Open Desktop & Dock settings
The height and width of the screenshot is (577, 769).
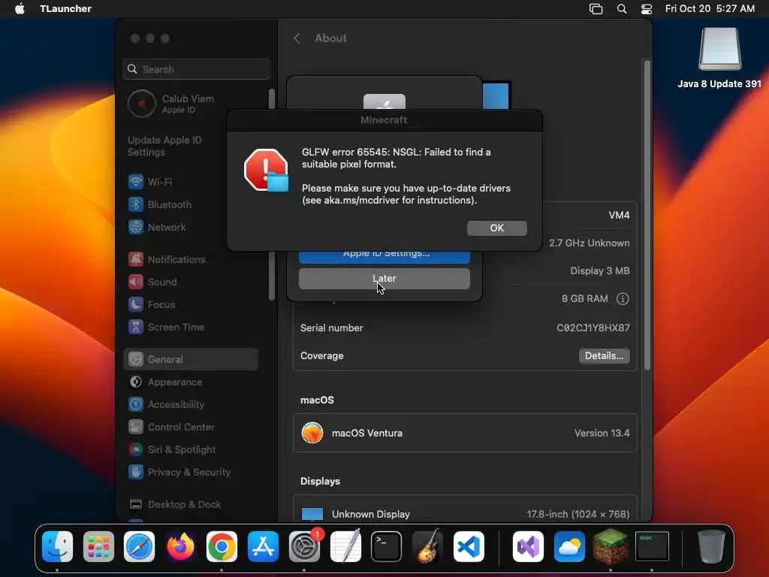tap(191, 504)
